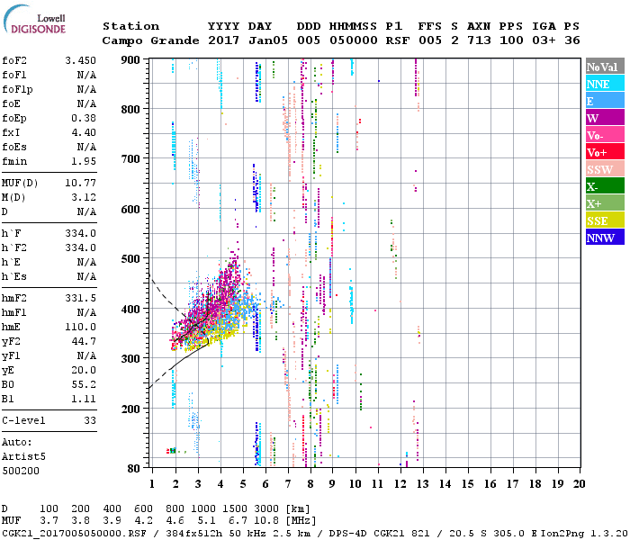Click the B1 value 1.11
Image resolution: width=630 pixels, height=540 pixels.
tap(84, 399)
